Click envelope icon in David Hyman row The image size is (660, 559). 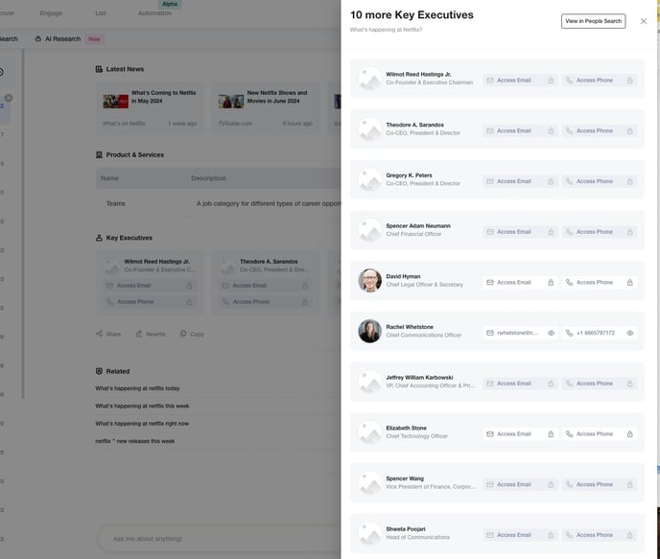(x=490, y=282)
